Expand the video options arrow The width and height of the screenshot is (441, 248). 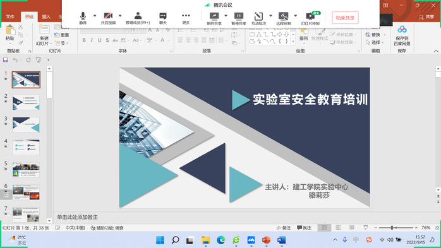click(x=120, y=16)
